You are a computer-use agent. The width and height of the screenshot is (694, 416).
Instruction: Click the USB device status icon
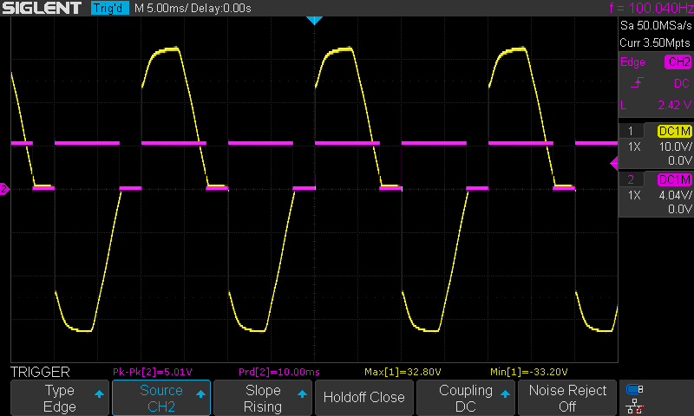click(635, 389)
